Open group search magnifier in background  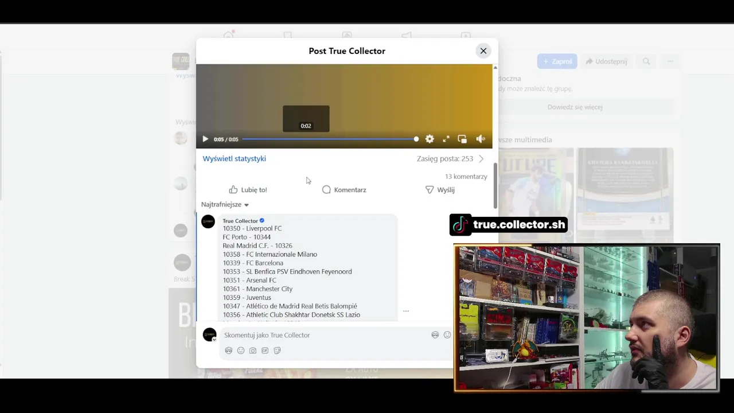(646, 61)
